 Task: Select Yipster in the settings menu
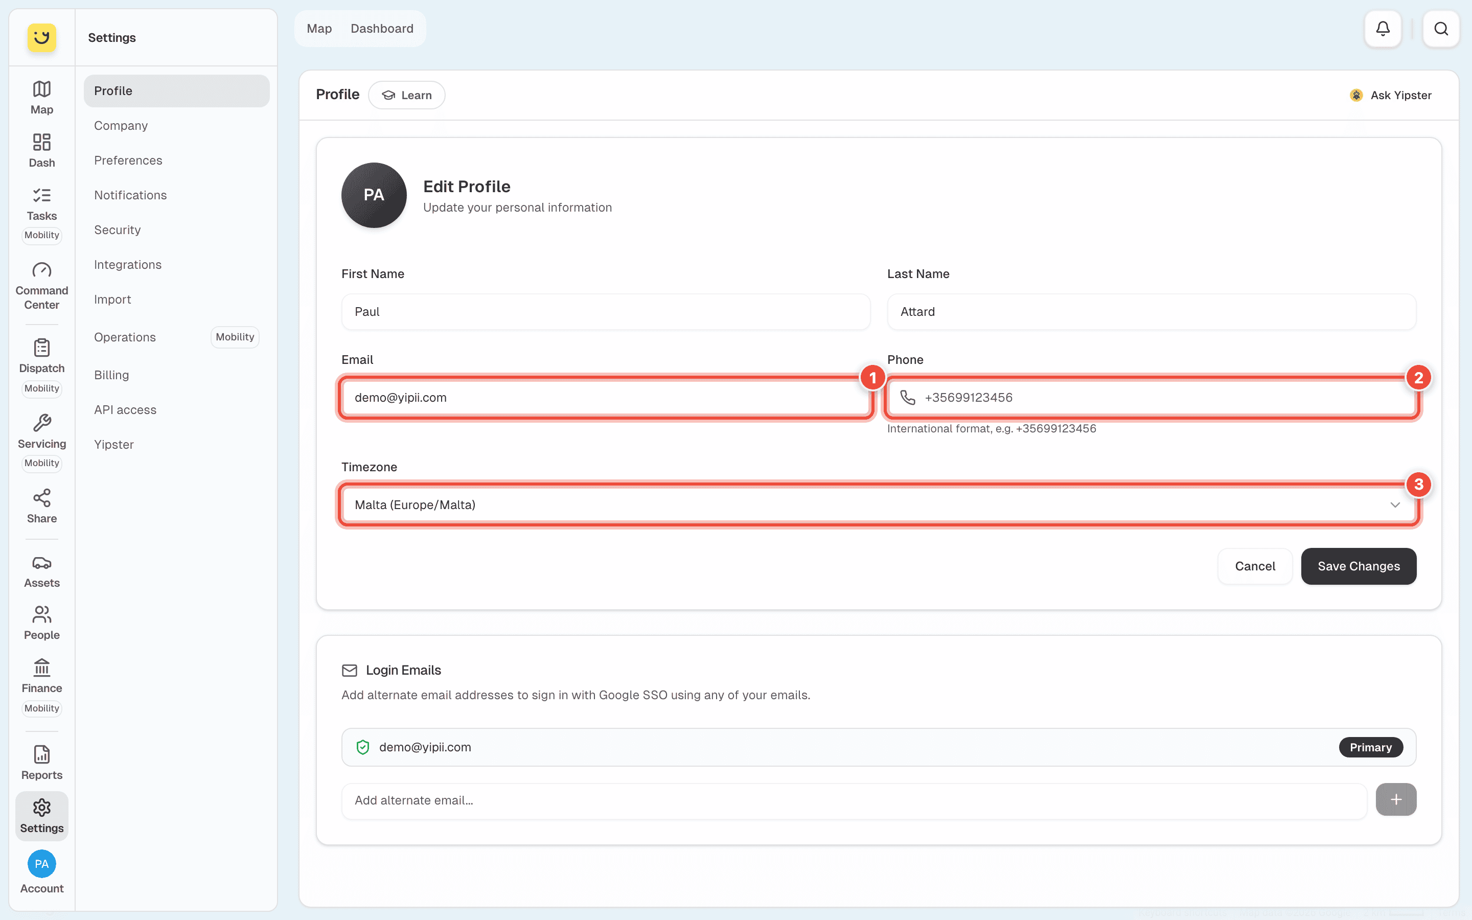click(176, 445)
